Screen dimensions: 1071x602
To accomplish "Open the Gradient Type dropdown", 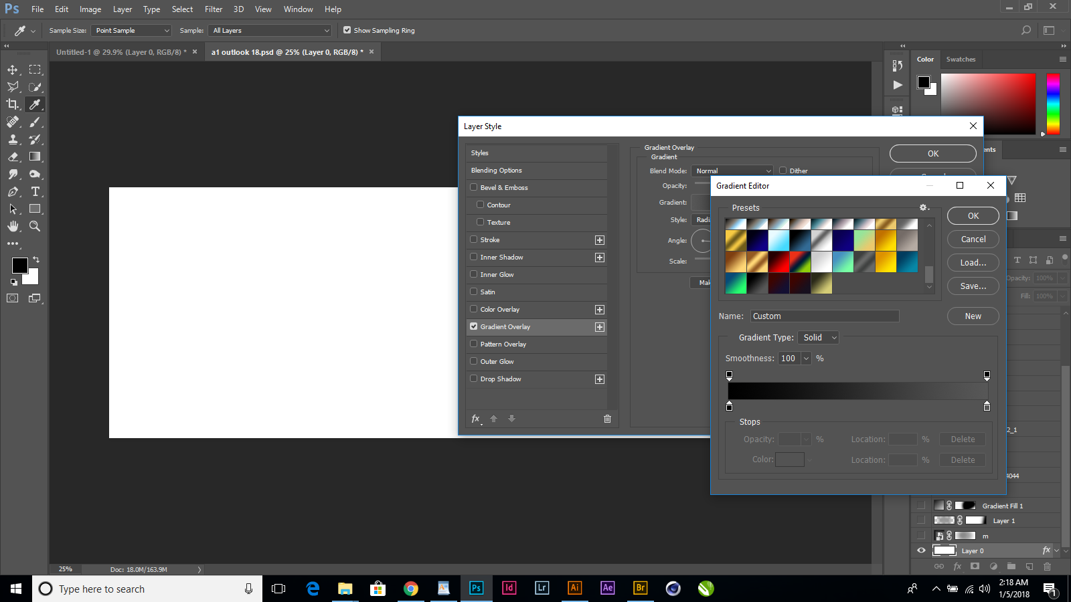I will pyautogui.click(x=818, y=337).
